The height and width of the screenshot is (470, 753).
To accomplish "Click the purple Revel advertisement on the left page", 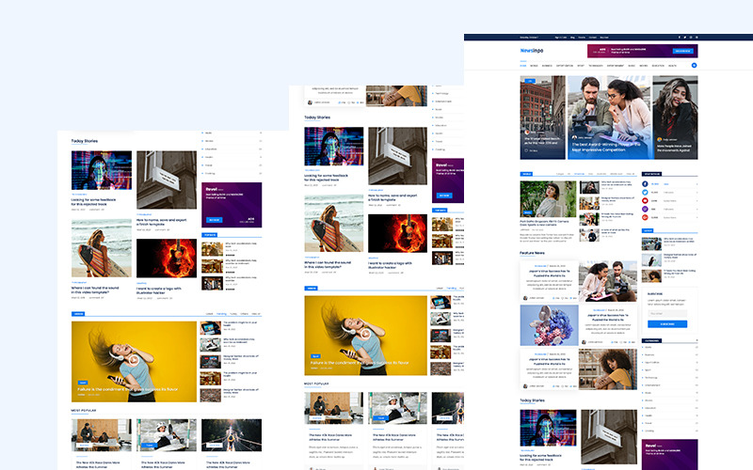I will click(230, 194).
